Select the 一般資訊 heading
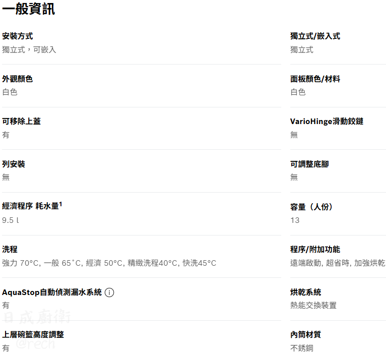This screenshot has height=354, width=386. [x=29, y=9]
